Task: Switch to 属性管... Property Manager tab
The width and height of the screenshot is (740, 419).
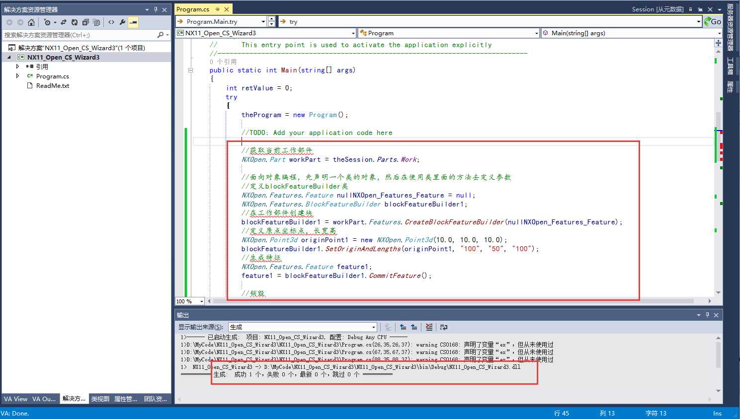Action: click(126, 399)
